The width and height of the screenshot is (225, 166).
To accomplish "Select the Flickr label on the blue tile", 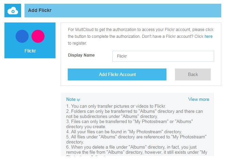I will tap(30, 51).
